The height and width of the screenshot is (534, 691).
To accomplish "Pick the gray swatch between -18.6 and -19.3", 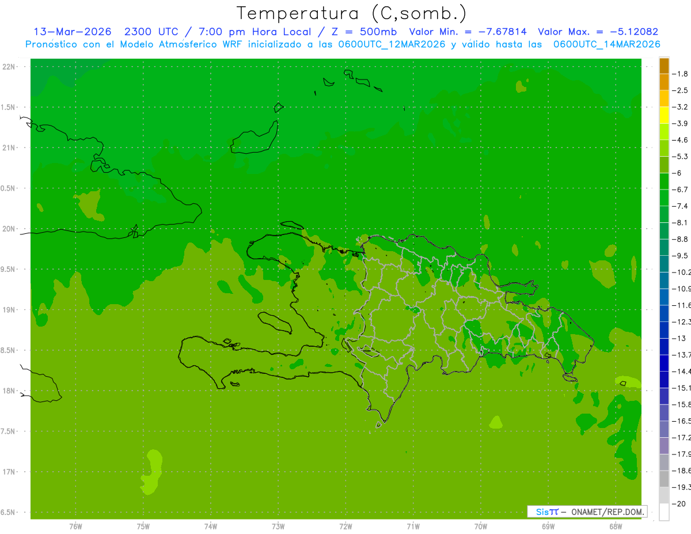I will click(x=664, y=479).
